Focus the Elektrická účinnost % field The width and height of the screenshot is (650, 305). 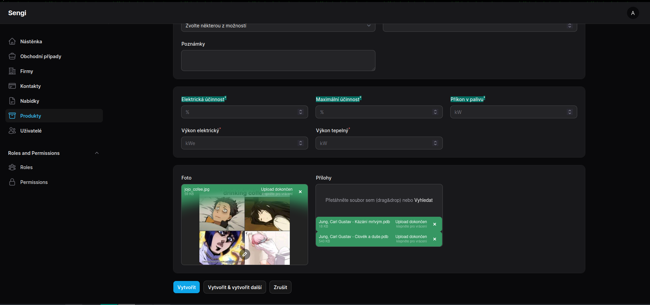tap(244, 112)
